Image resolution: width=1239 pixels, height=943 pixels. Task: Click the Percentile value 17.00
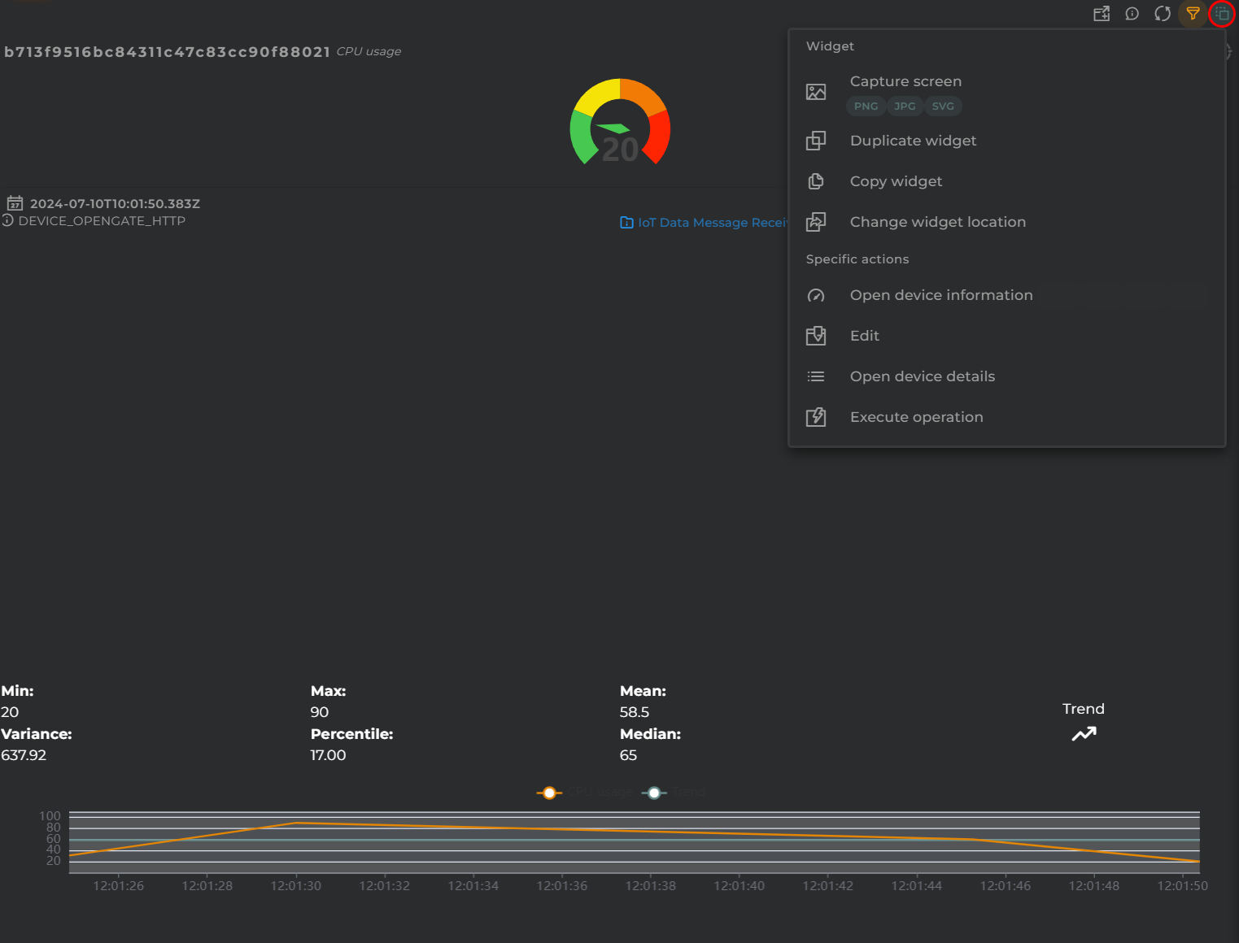(328, 755)
